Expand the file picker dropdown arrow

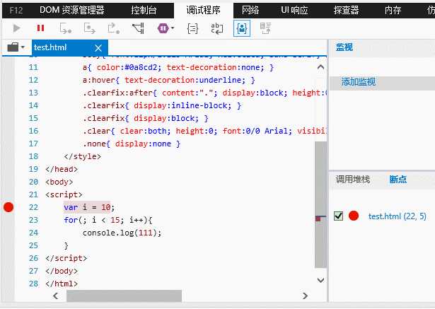pos(23,47)
